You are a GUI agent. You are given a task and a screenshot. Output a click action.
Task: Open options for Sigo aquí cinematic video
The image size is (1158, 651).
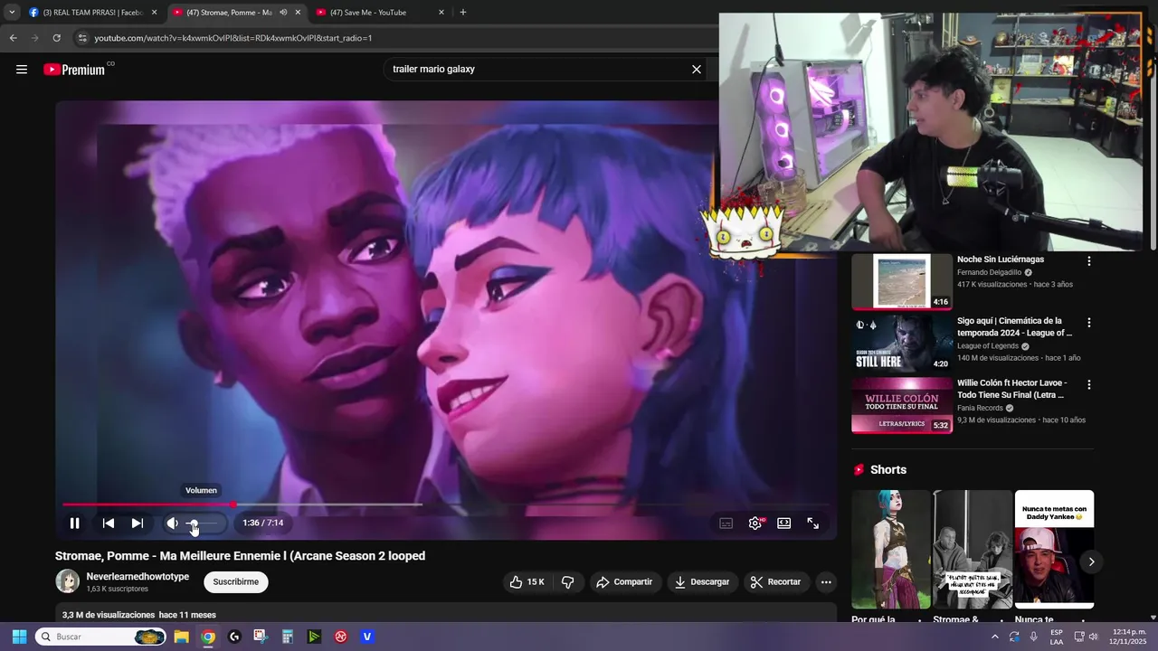tap(1089, 323)
